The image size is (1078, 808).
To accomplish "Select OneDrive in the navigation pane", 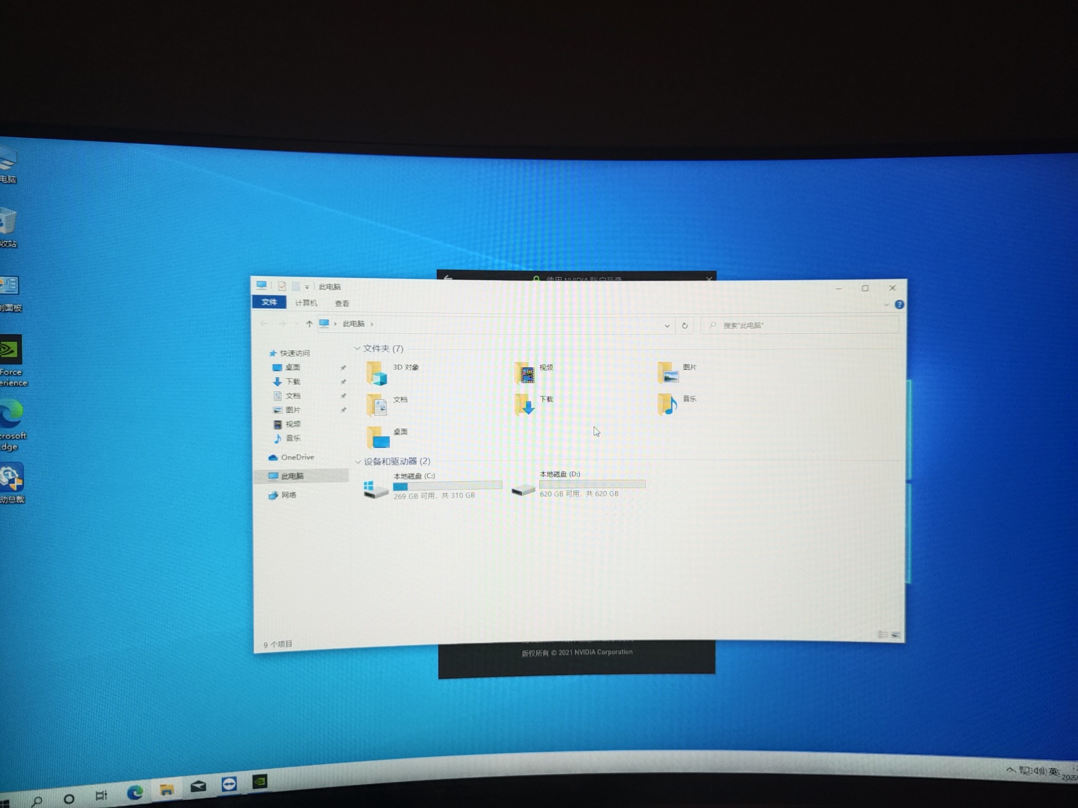I will (x=297, y=457).
